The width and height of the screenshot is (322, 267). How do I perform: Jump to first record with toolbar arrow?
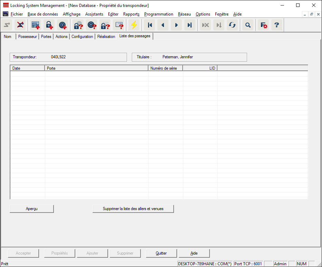pos(150,25)
